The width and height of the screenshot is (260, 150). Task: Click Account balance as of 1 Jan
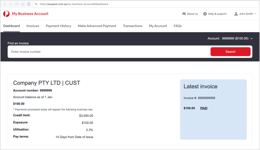(x=33, y=97)
